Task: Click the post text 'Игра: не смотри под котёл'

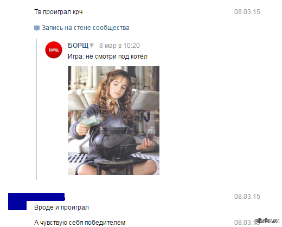Action: 107,56
